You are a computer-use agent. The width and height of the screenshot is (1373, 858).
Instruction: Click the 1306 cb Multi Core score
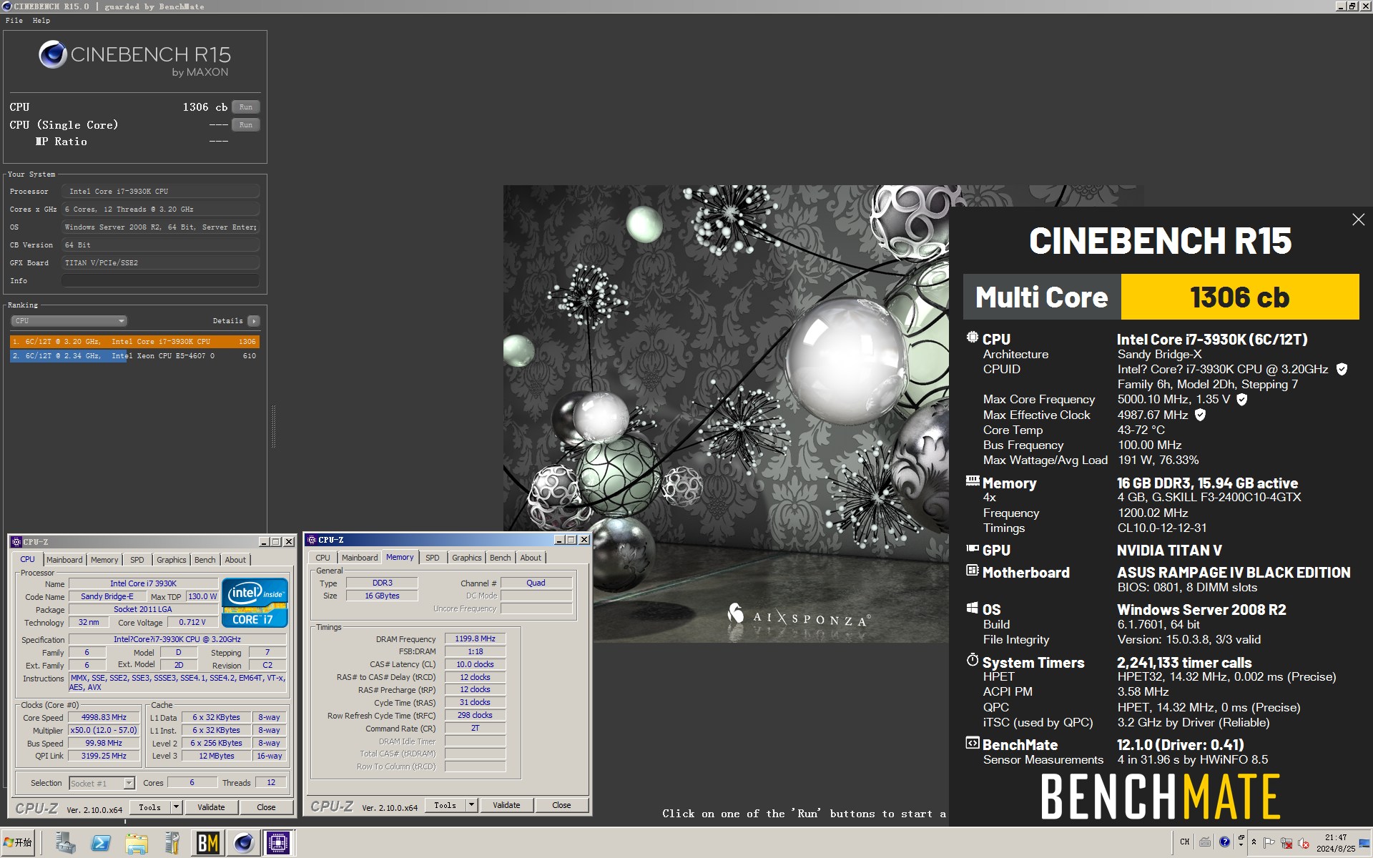coord(1239,297)
